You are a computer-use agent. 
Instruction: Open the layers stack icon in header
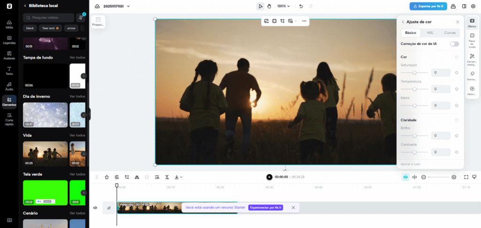pyautogui.click(x=453, y=6)
